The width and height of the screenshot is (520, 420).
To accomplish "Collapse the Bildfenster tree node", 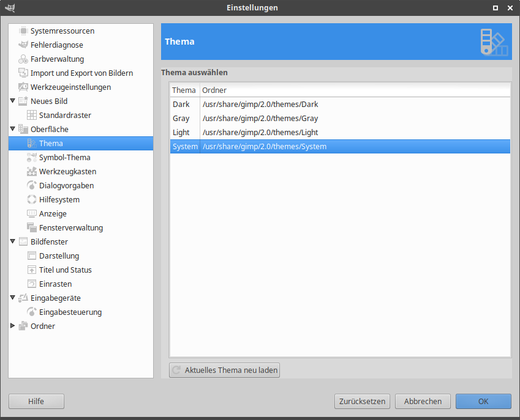I will pyautogui.click(x=13, y=241).
